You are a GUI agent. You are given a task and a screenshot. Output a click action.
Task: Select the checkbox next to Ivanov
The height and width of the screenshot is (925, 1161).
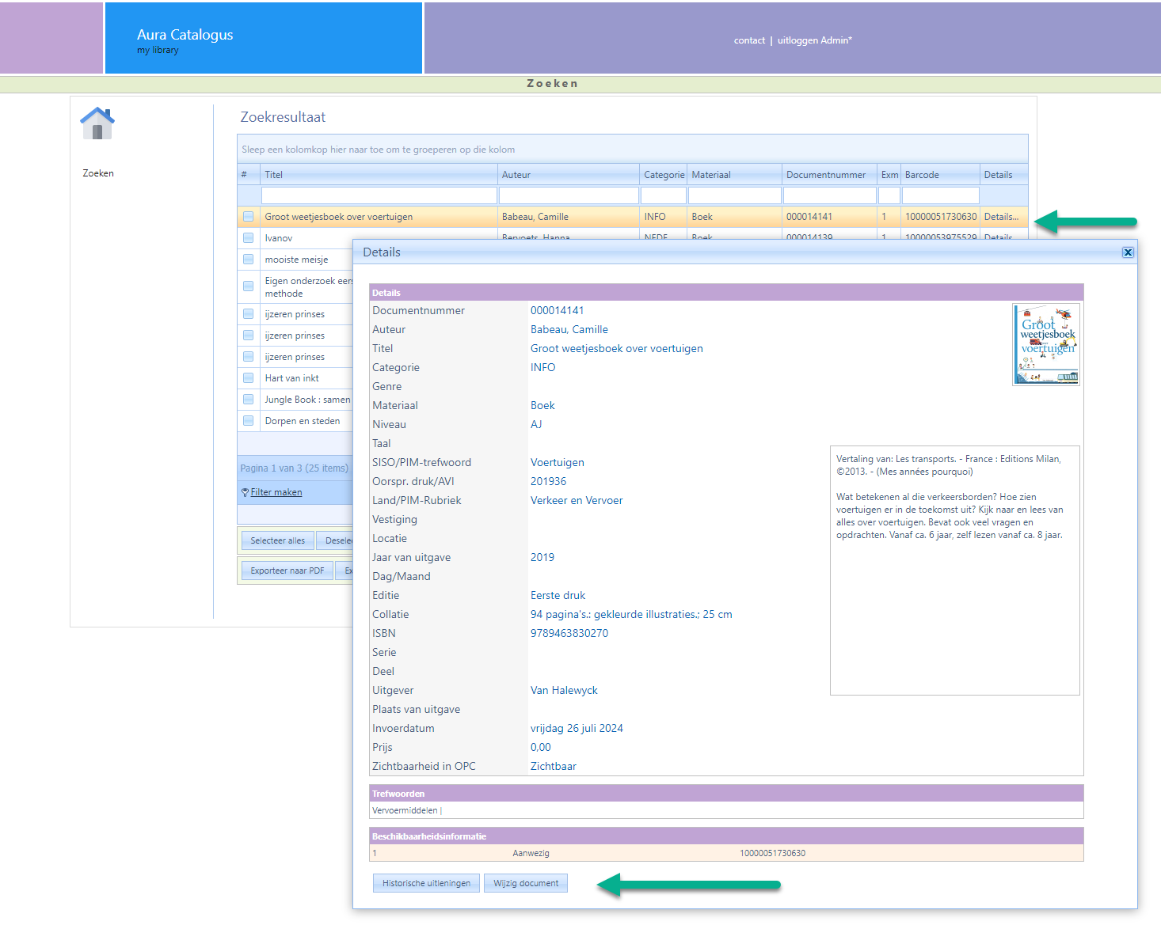point(249,238)
